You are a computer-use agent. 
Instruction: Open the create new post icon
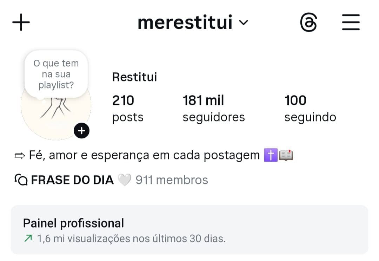[x=21, y=22]
